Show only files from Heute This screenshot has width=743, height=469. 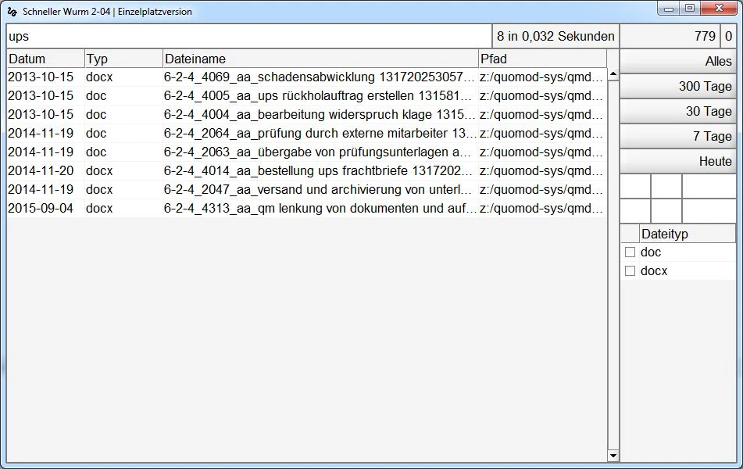[677, 161]
